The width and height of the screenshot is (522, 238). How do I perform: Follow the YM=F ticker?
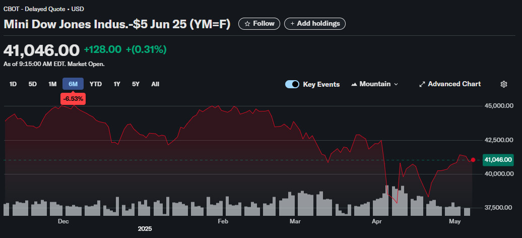pos(259,24)
